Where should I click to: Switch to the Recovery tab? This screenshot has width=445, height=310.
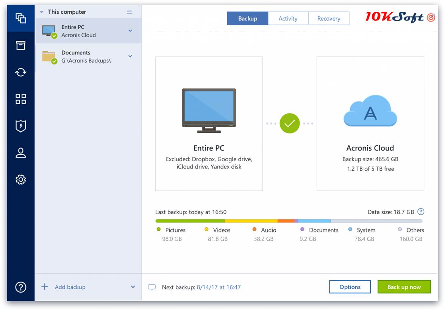tap(329, 19)
